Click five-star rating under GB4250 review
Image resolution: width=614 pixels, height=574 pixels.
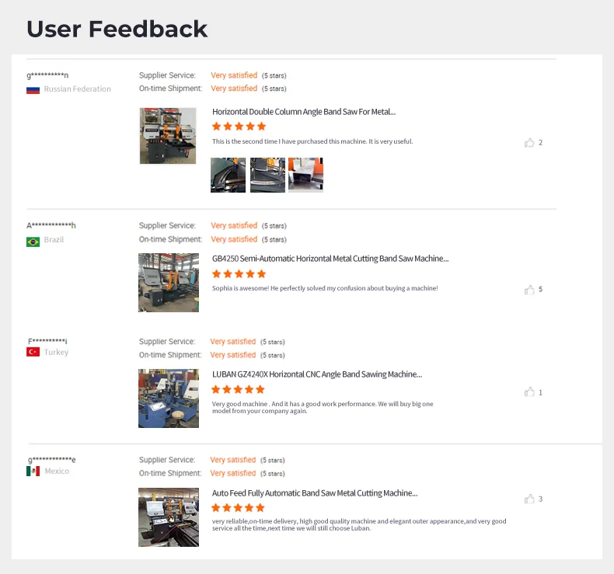tap(239, 274)
